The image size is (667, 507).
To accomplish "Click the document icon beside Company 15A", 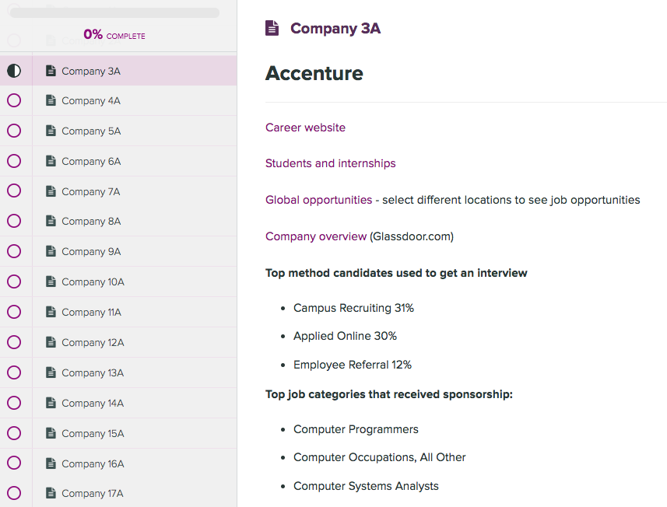I will 51,433.
